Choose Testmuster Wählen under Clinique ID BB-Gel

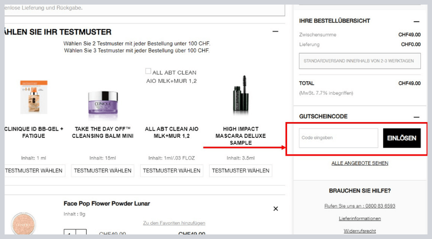pos(34,170)
